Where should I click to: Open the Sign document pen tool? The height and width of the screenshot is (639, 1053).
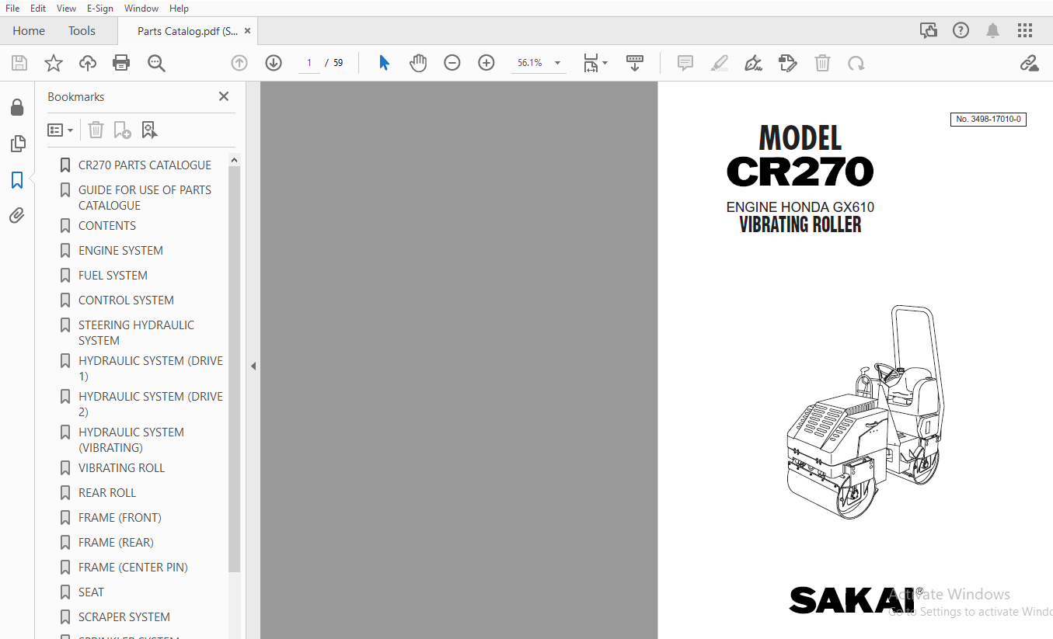753,63
